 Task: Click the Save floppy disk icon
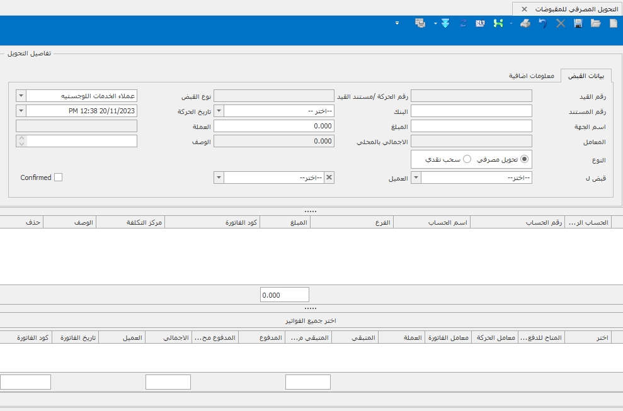pos(578,23)
